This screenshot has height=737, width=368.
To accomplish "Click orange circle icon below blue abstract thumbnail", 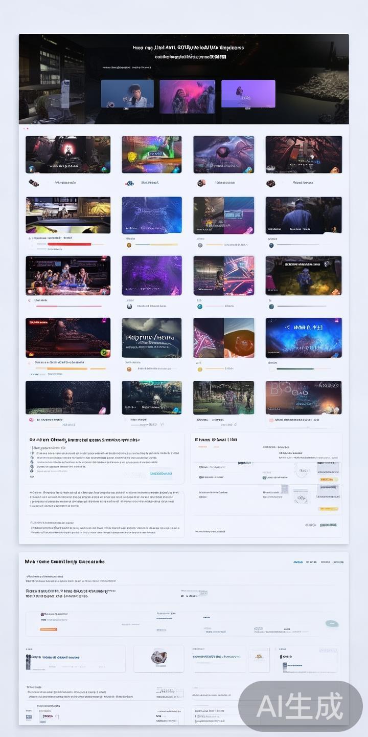I will (x=129, y=245).
